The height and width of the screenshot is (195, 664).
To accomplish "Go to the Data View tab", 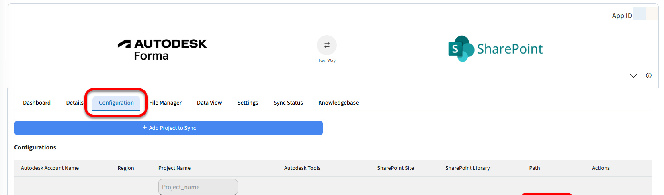I will 209,103.
